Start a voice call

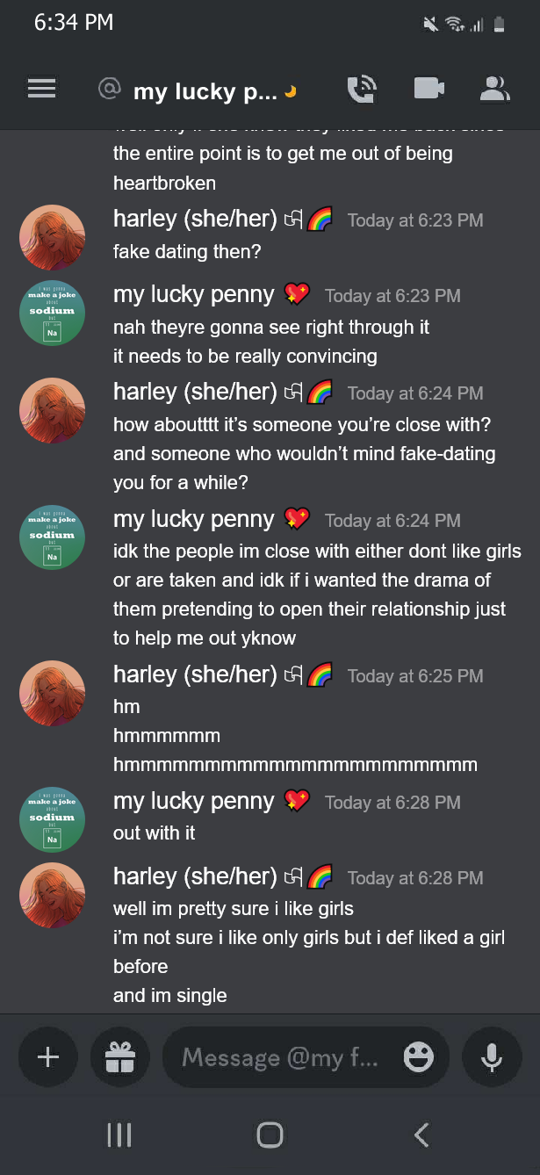pos(362,89)
